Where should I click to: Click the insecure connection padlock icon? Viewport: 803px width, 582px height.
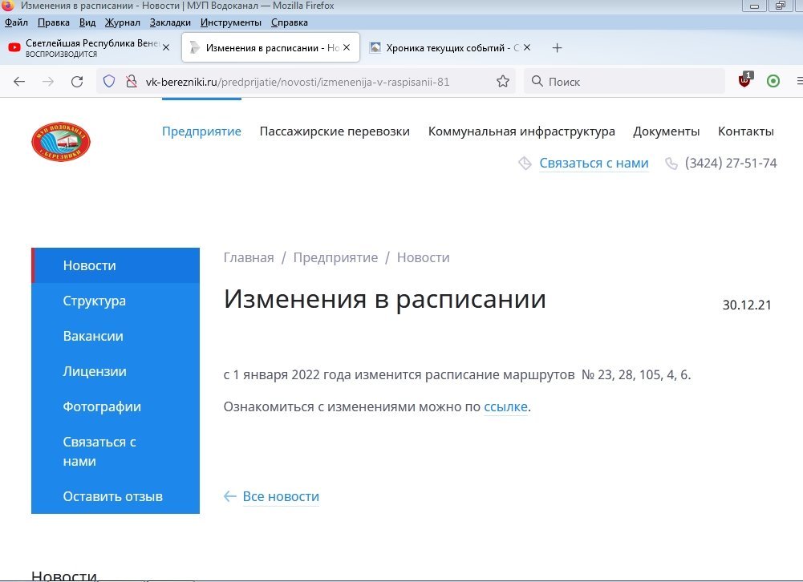point(131,81)
